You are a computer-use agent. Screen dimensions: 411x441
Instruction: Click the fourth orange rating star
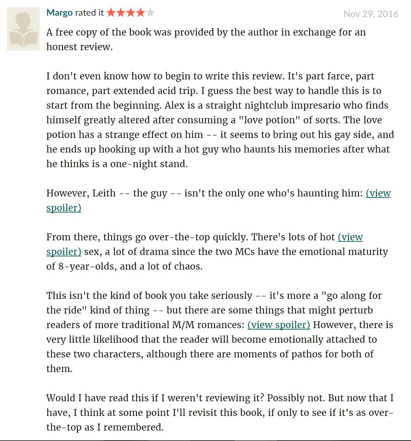point(140,13)
